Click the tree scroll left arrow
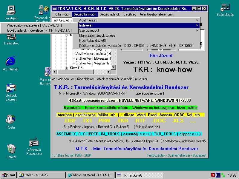Screen dimensions: 239x179 tap(55, 72)
